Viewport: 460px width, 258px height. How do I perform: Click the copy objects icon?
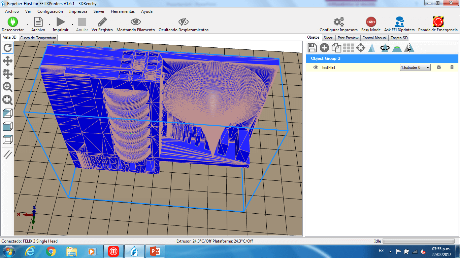click(x=336, y=48)
